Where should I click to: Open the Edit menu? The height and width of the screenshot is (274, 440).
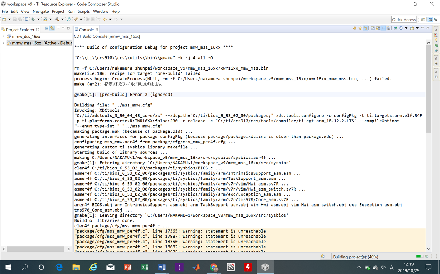click(14, 11)
